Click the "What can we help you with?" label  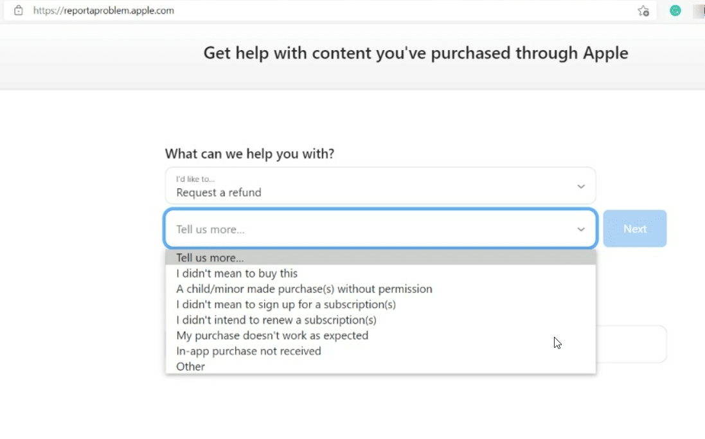coord(249,154)
